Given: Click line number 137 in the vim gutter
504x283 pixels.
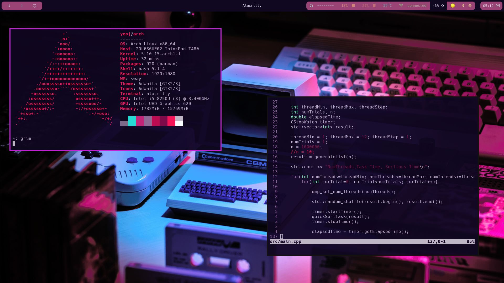Looking at the screenshot, I should (274, 236).
